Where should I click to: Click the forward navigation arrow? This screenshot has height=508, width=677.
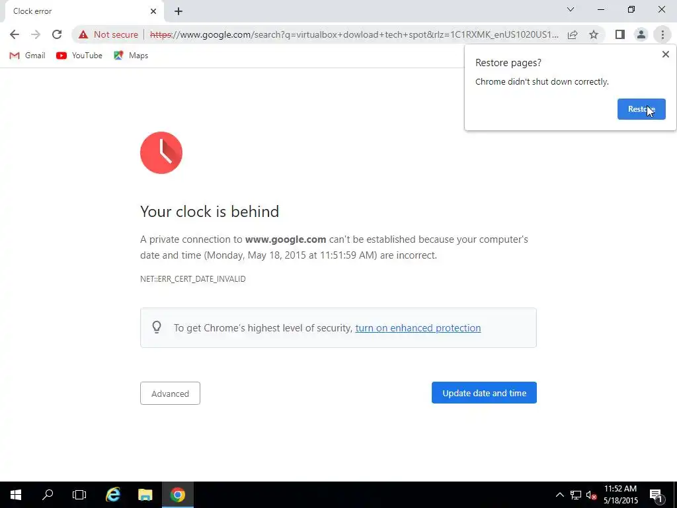click(x=36, y=34)
